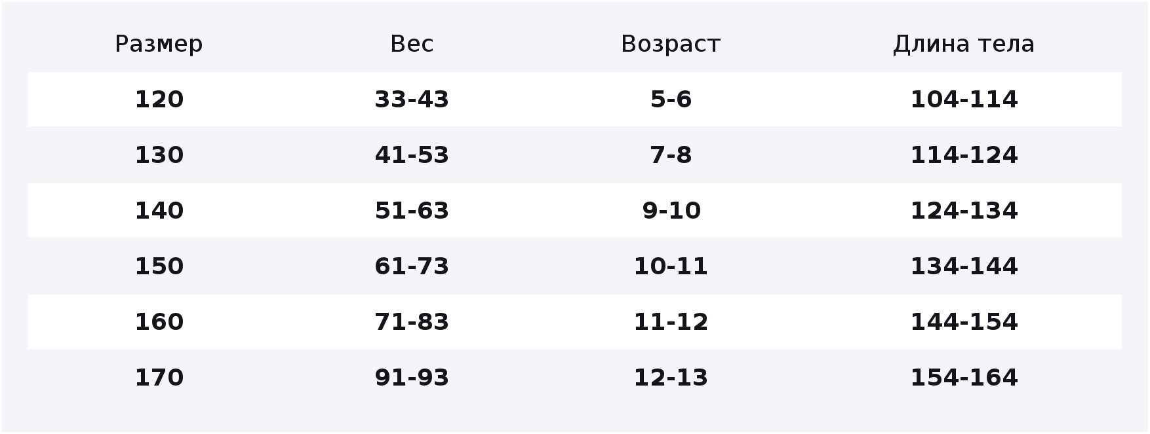Viewport: 1150px width, 434px height.
Task: Select size 140 cell
Action: coord(159,211)
